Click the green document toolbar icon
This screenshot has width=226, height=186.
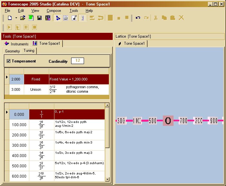(x=31, y=18)
